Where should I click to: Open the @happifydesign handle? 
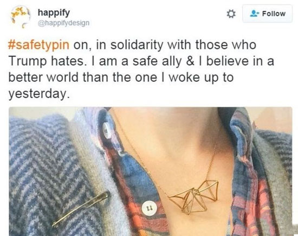coord(64,23)
